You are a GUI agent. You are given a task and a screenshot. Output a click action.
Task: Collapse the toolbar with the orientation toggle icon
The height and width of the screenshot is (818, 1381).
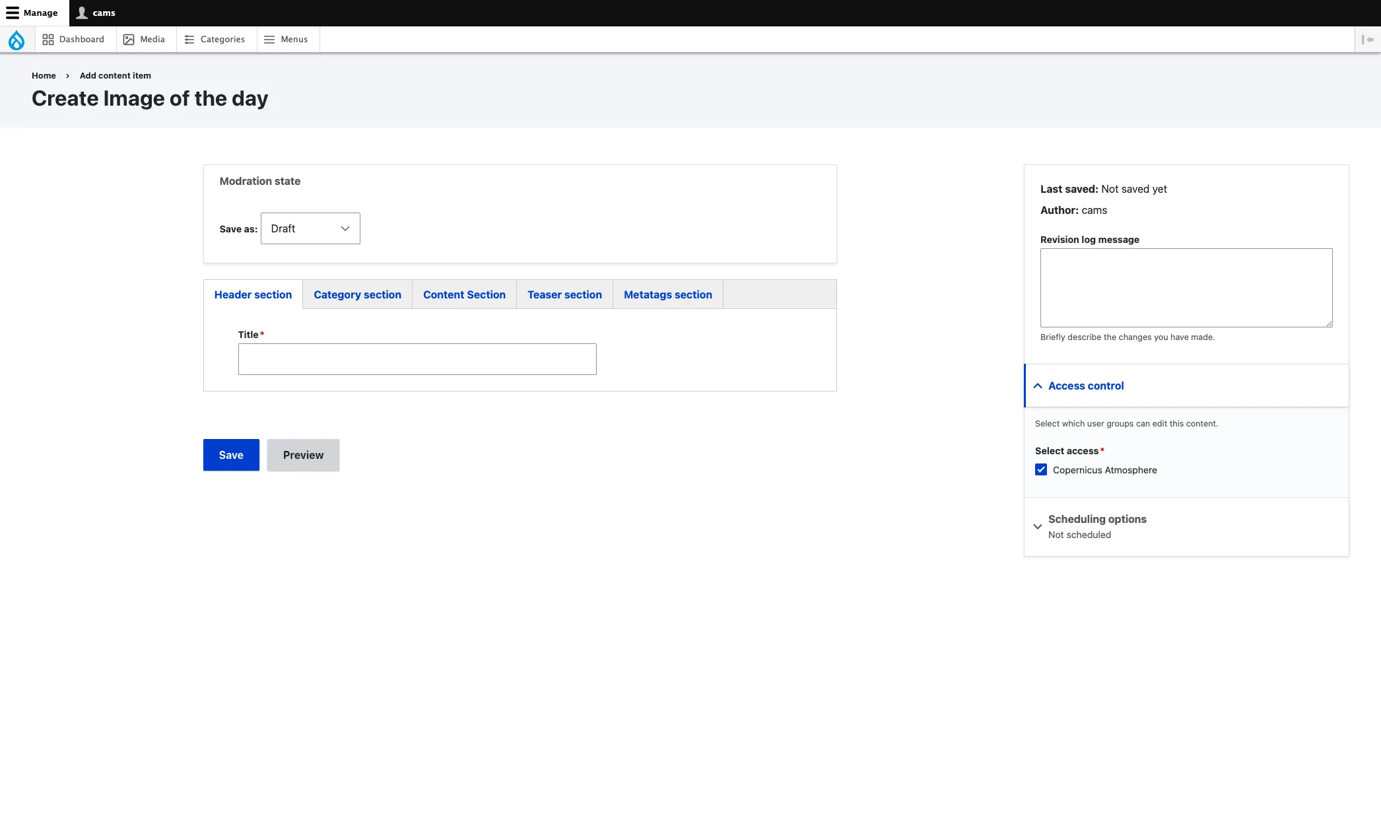1368,40
